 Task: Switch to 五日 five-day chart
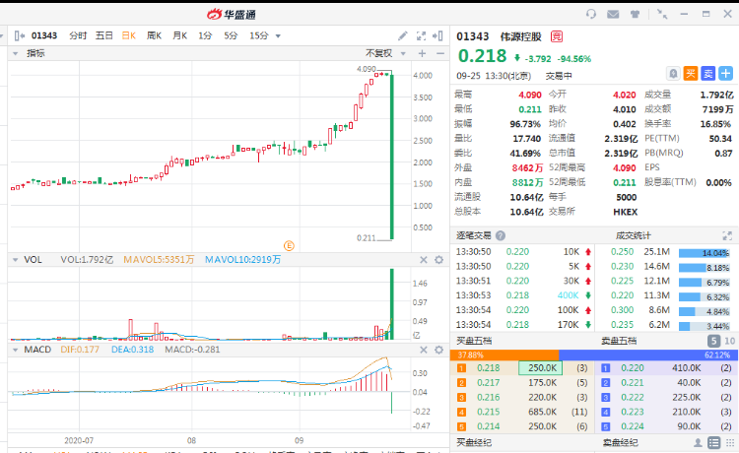[103, 35]
